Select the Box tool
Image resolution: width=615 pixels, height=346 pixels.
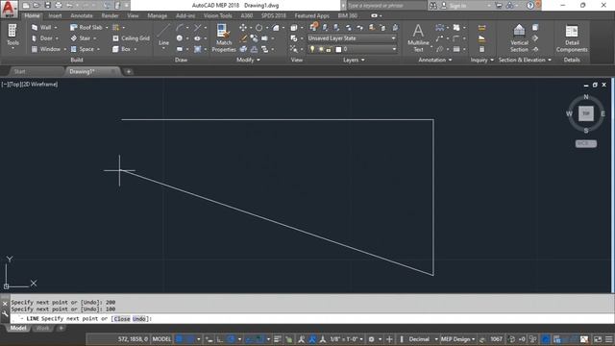122,49
